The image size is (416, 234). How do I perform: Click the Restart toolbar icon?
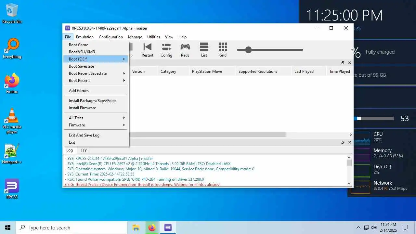tap(147, 50)
